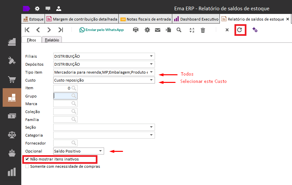Click the refresh report icon

239,30
